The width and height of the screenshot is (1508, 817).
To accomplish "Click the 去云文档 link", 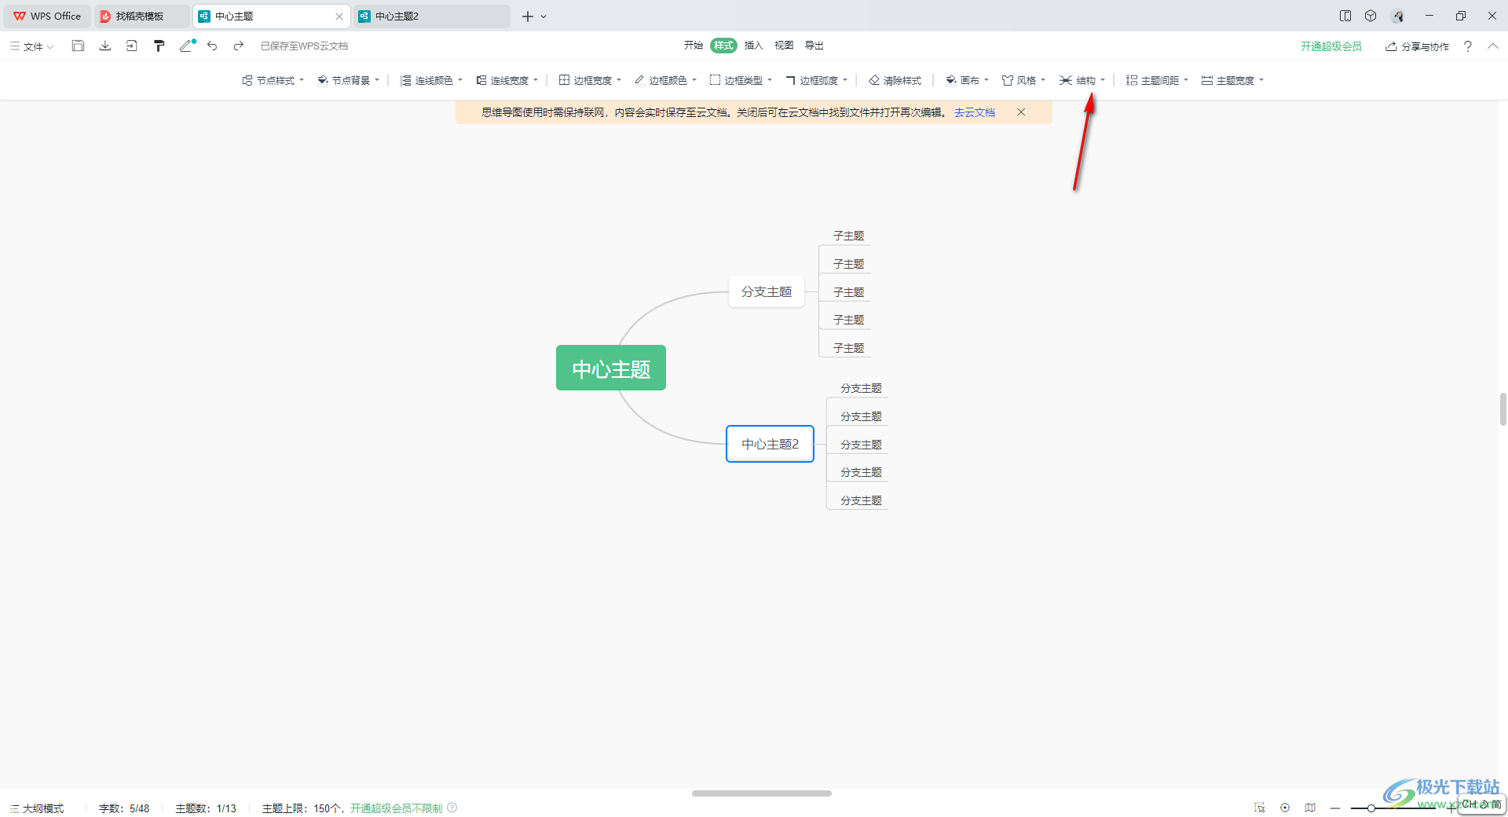I will pos(974,112).
